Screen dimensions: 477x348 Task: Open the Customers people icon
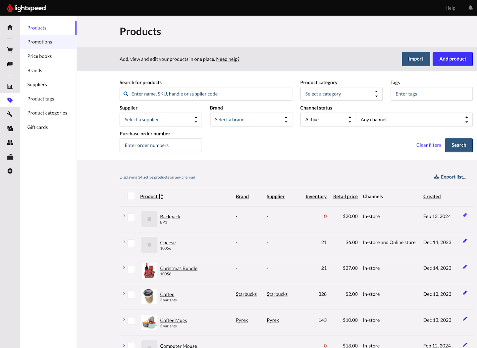coord(10,143)
